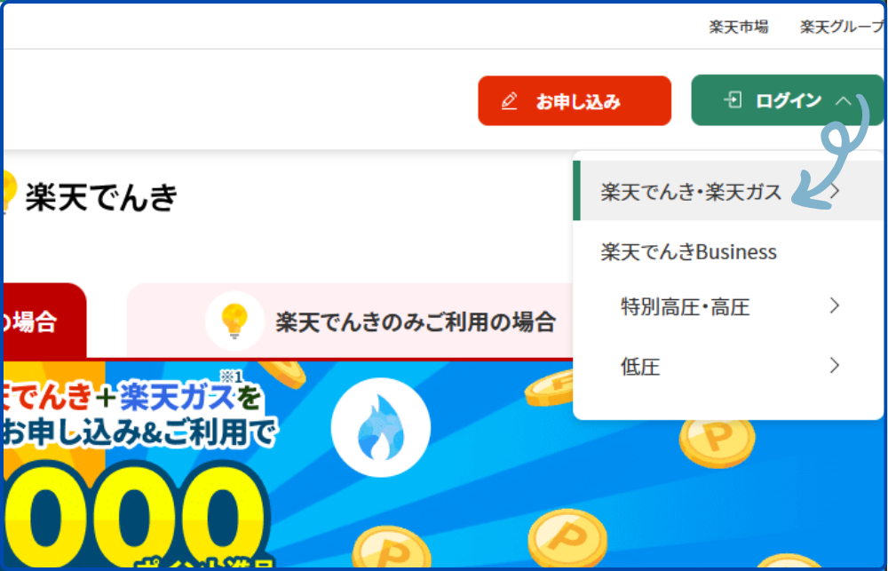888x571 pixels.
Task: Click the arrow beside 低圧
Action: coord(834,365)
